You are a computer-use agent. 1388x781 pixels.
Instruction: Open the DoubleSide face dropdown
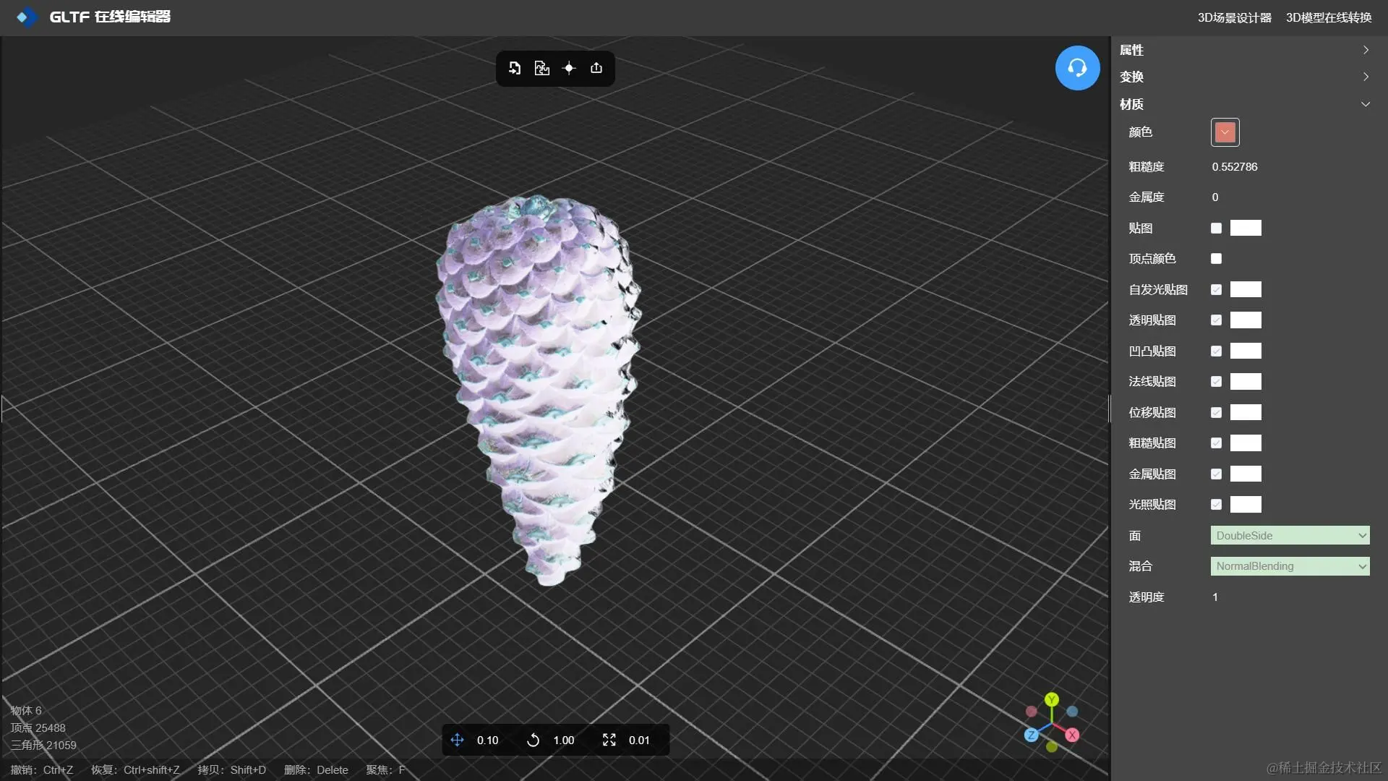[1290, 535]
